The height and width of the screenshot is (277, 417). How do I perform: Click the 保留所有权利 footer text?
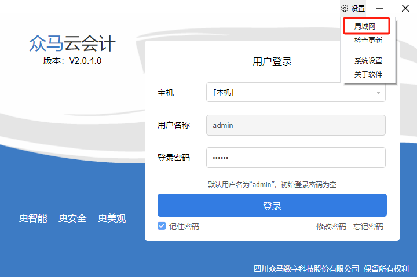tap(386, 269)
